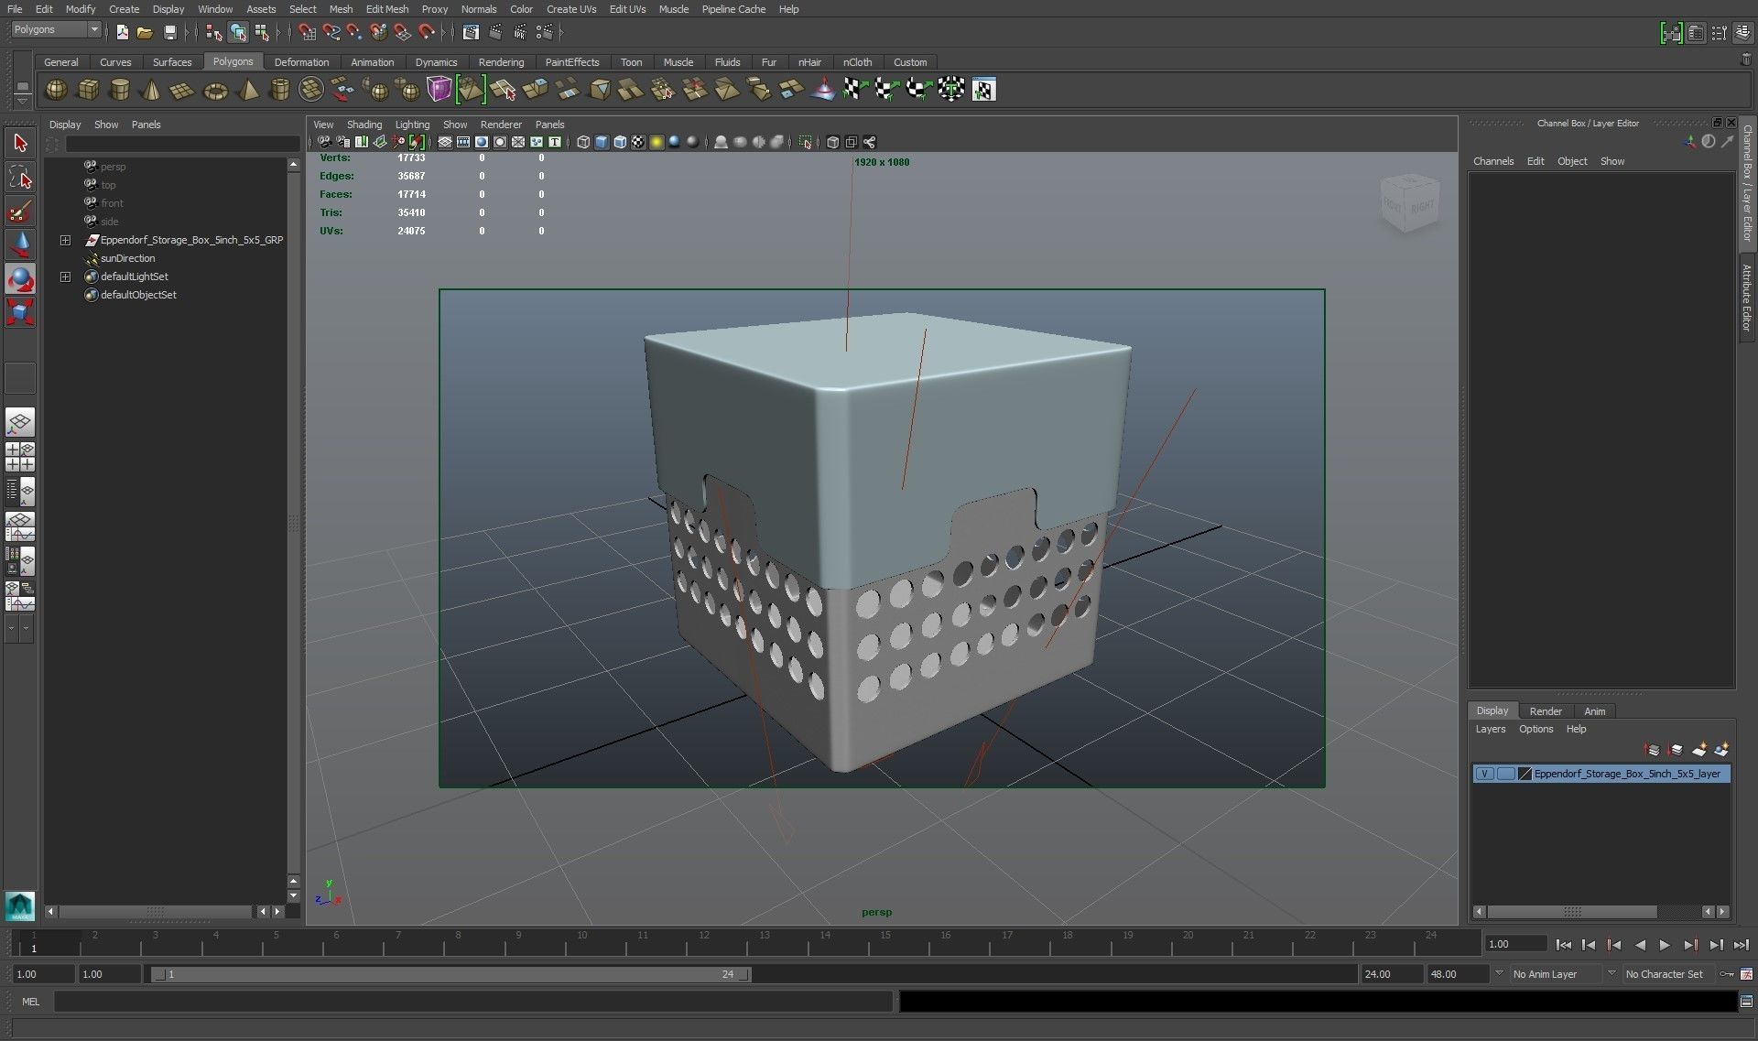1758x1041 pixels.
Task: Activate the Lasso select tool
Action: pos(20,178)
